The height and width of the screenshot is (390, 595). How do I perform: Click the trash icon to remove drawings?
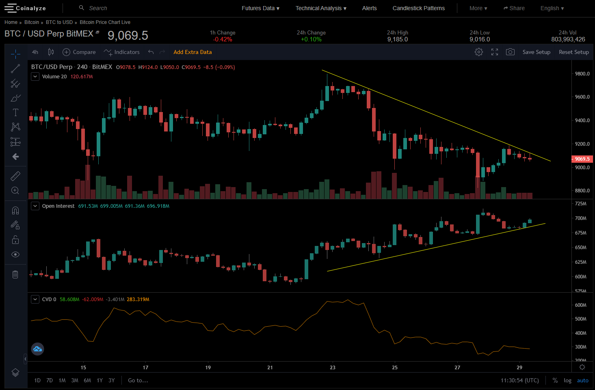click(x=15, y=275)
